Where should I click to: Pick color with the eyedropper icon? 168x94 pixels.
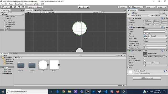pyautogui.click(x=166, y=32)
